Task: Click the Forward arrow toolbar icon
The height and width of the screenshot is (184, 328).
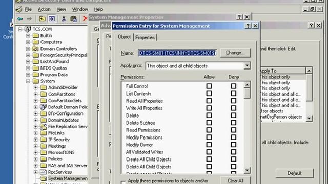Action: [x=29, y=19]
